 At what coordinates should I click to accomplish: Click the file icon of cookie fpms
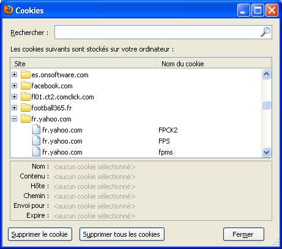coord(36,152)
